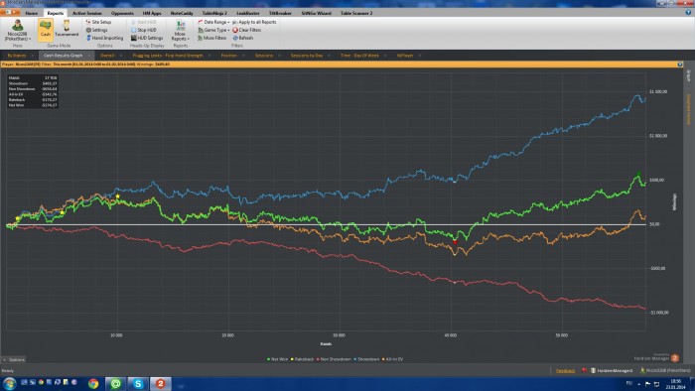The image size is (695, 391).
Task: Select the Reports ribbon tab
Action: pos(56,13)
